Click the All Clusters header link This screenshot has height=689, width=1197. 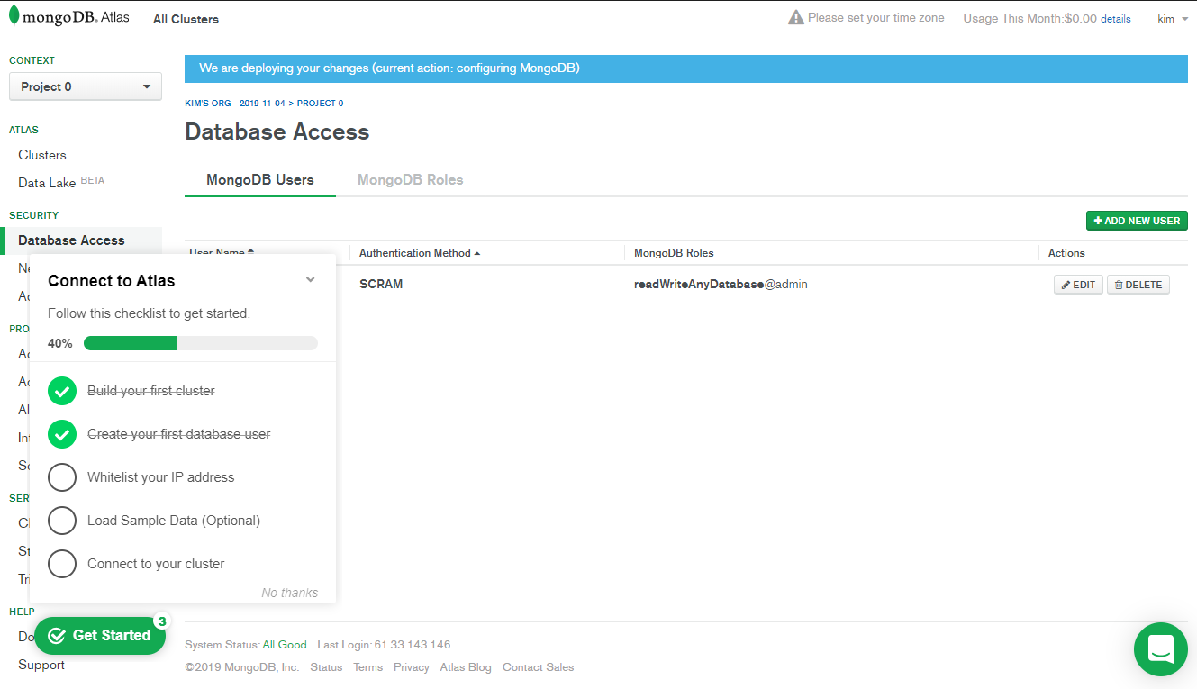186,19
